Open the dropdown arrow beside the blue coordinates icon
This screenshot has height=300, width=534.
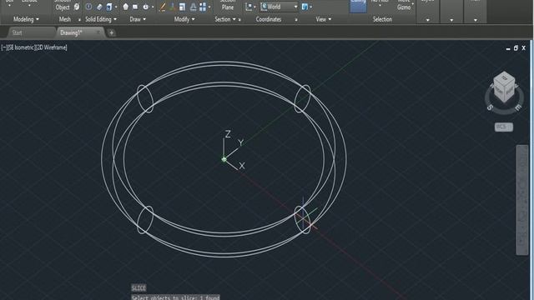pyautogui.click(x=310, y=7)
